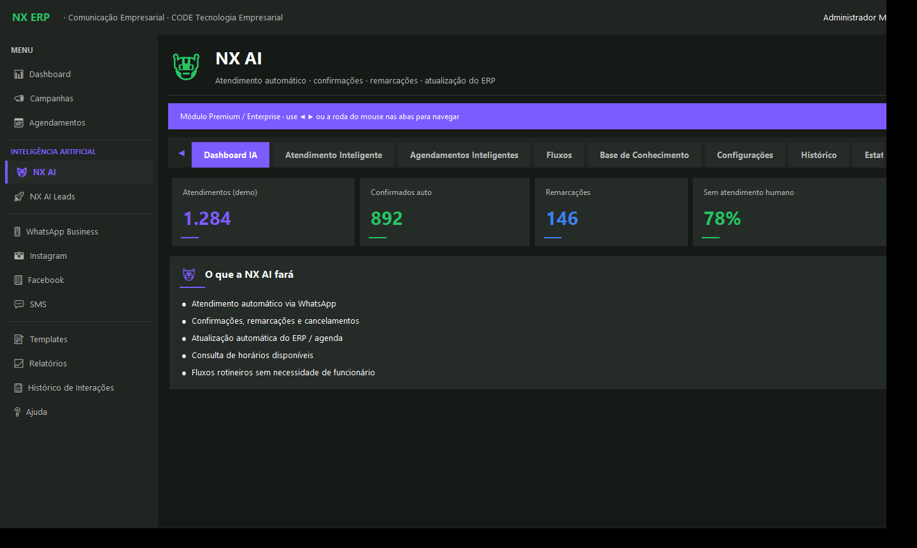Click the Remarcações 146 card
Viewport: 917px width, 548px height.
click(x=611, y=212)
